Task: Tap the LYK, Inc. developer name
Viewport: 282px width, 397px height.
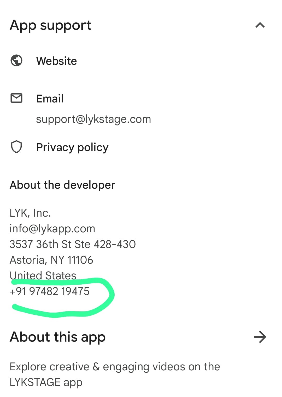Action: tap(30, 213)
